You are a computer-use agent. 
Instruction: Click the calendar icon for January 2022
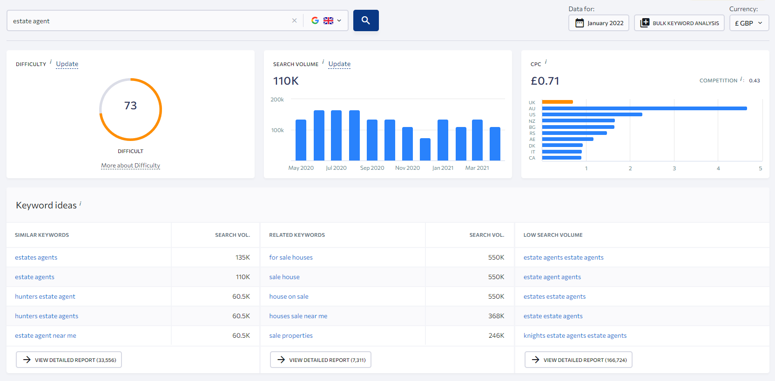tap(580, 23)
